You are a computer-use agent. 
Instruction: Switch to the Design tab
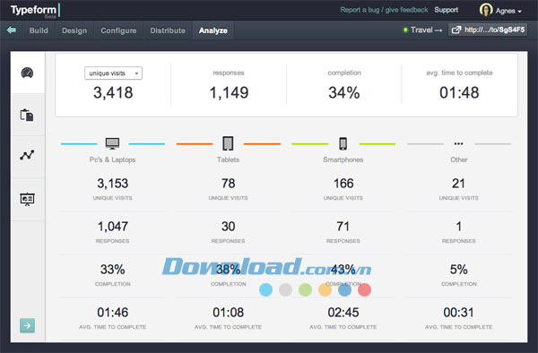point(74,30)
